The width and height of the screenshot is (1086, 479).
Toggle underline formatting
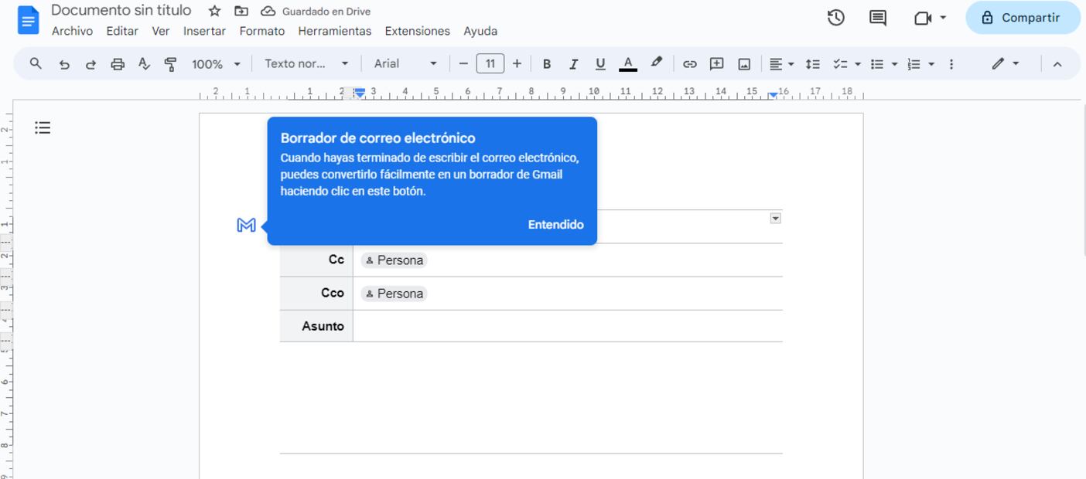point(600,64)
